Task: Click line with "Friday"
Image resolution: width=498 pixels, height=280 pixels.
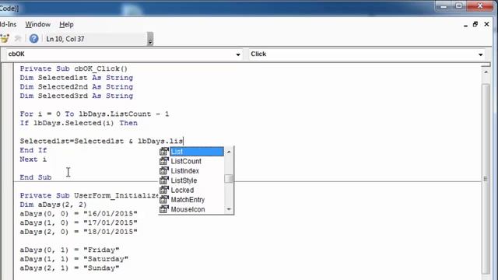Action: click(x=69, y=250)
